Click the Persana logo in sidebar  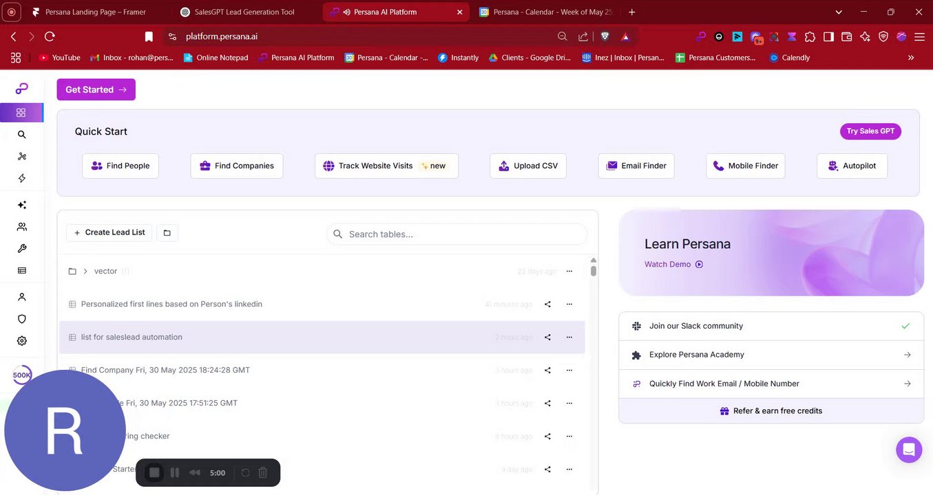21,89
